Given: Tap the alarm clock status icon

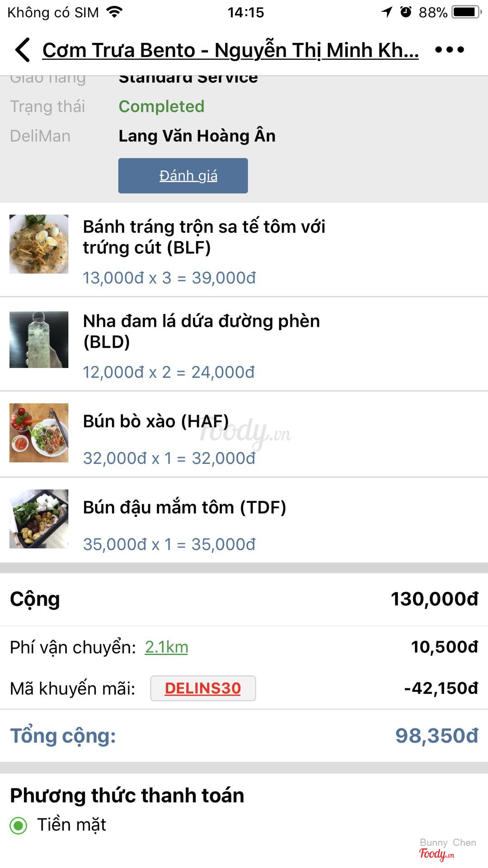Looking at the screenshot, I should point(406,12).
